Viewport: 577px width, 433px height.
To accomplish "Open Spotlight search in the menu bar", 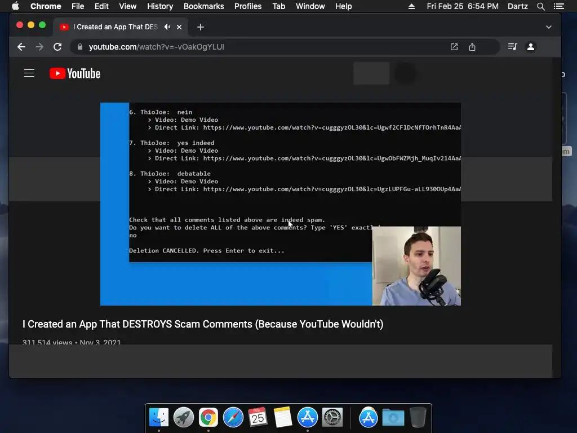I will coord(540,6).
